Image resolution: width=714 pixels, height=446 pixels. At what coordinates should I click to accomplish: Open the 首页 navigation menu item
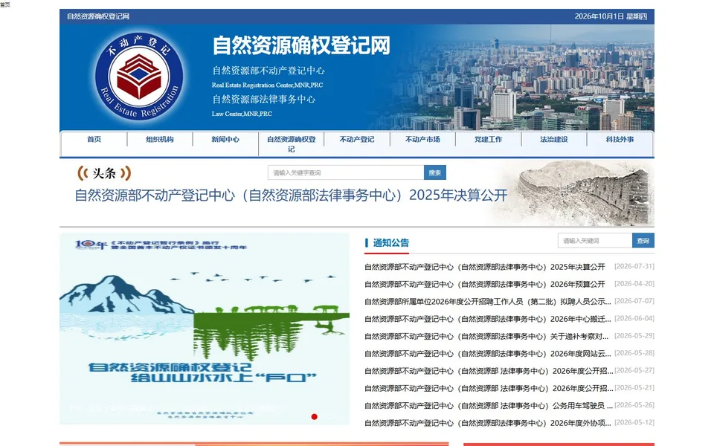[x=94, y=139]
